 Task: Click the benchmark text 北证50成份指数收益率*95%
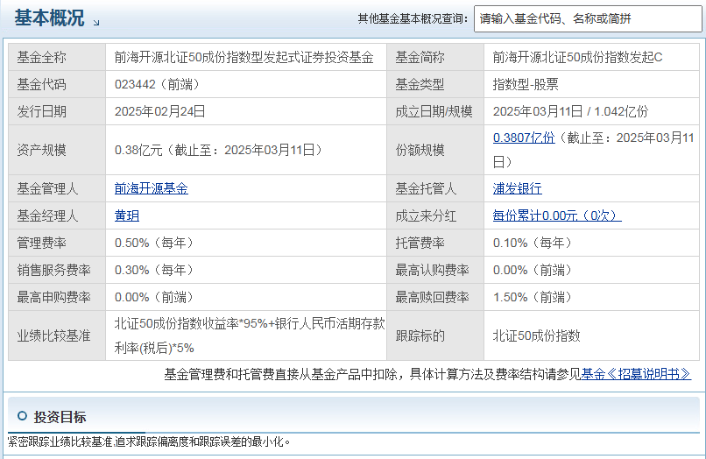(x=191, y=323)
